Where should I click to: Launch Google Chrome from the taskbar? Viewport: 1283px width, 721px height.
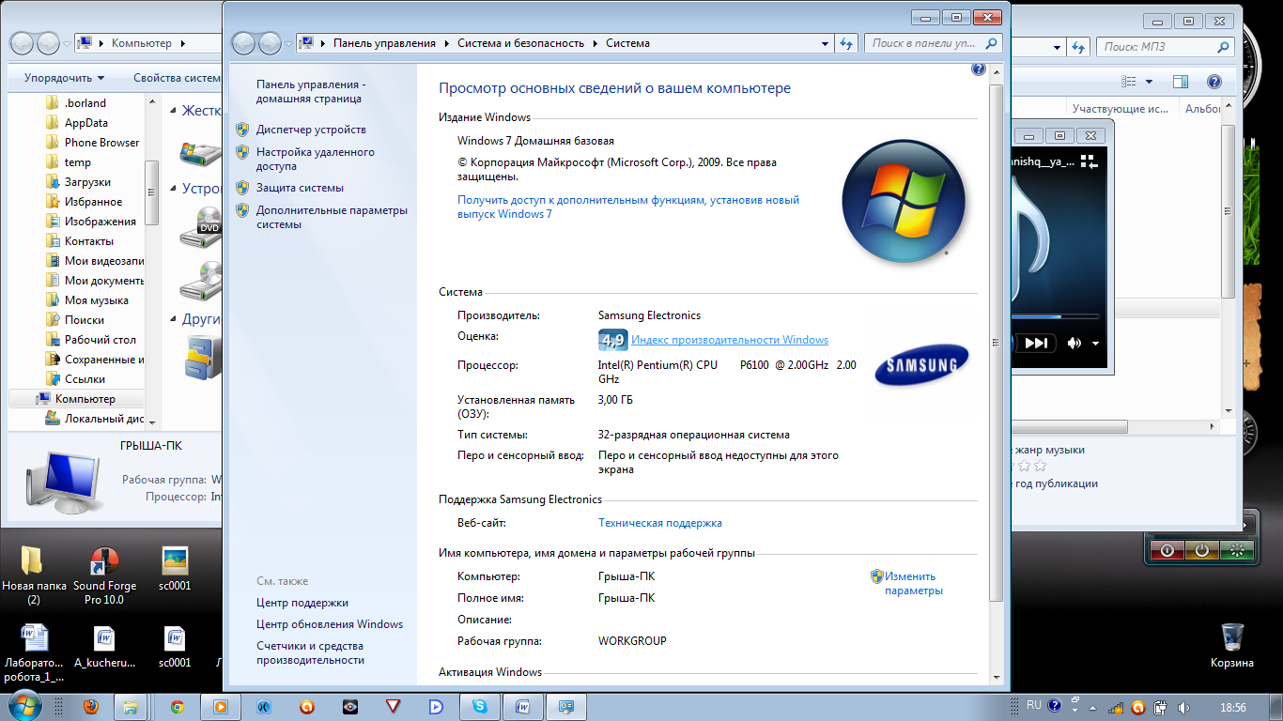177,706
